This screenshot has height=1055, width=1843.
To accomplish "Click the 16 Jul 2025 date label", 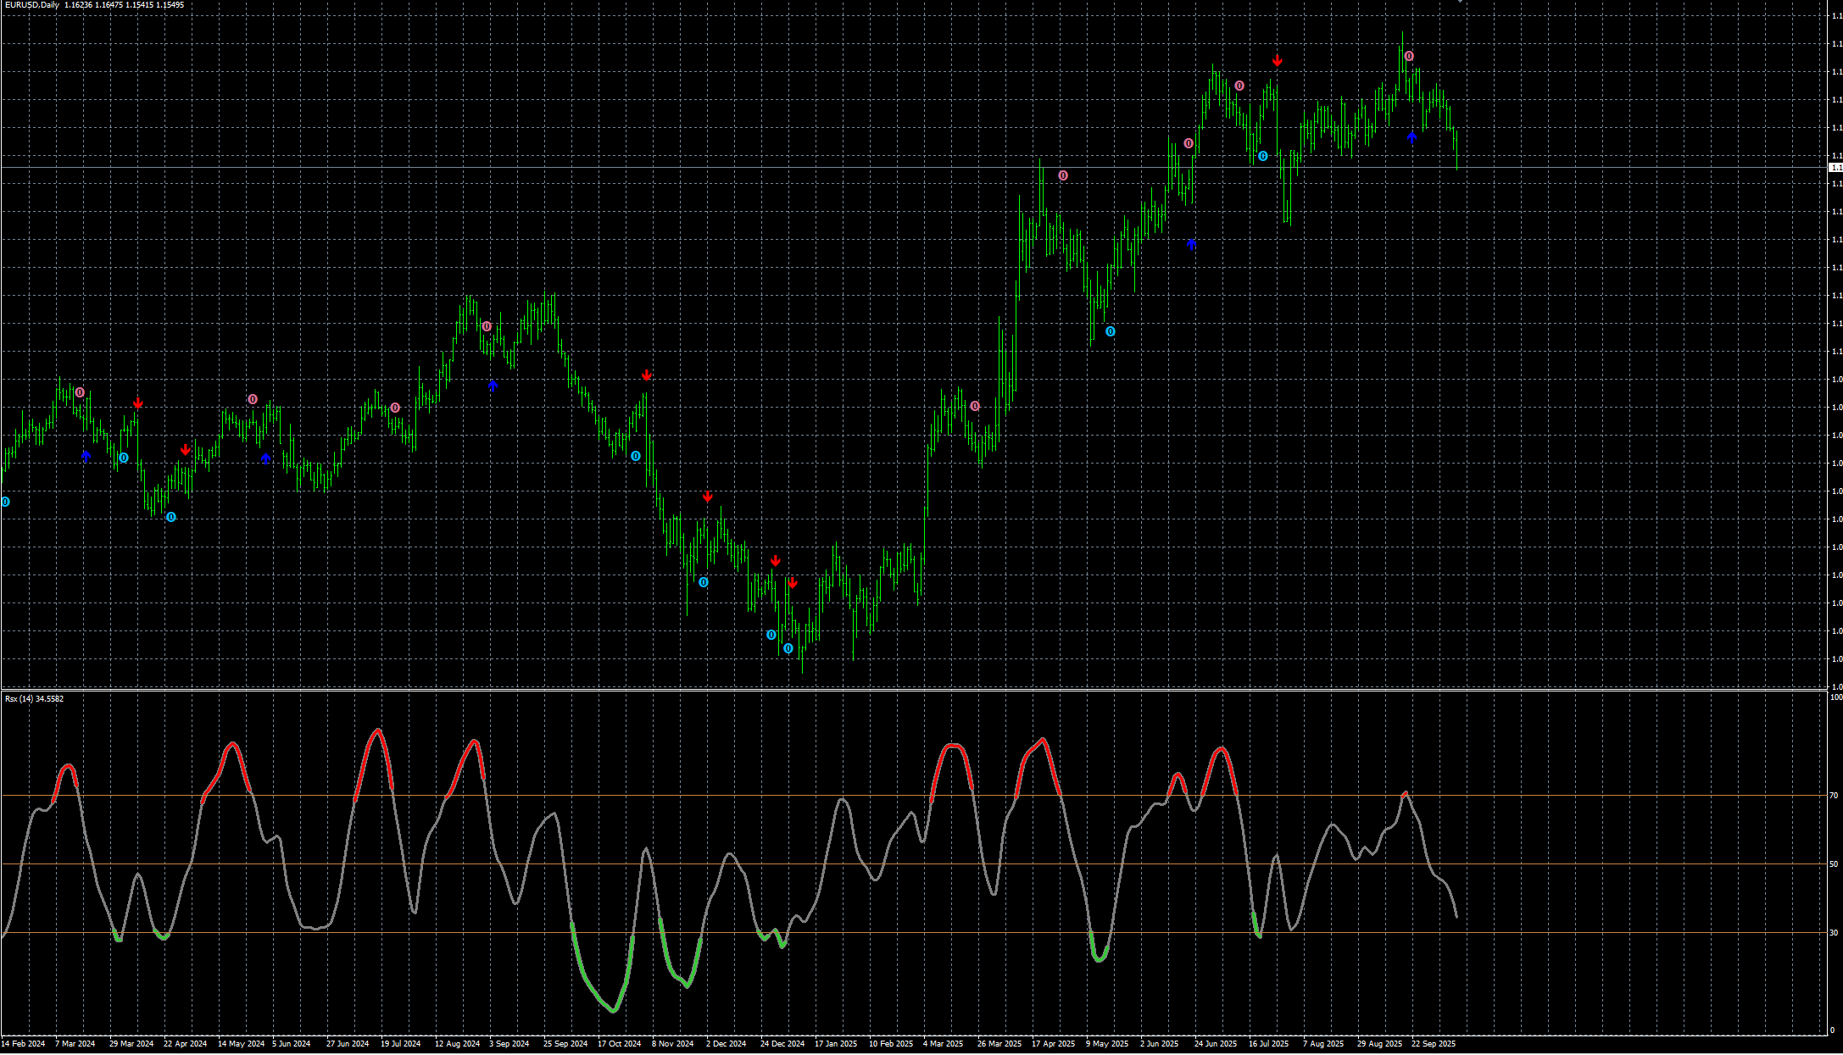I will [1268, 1044].
